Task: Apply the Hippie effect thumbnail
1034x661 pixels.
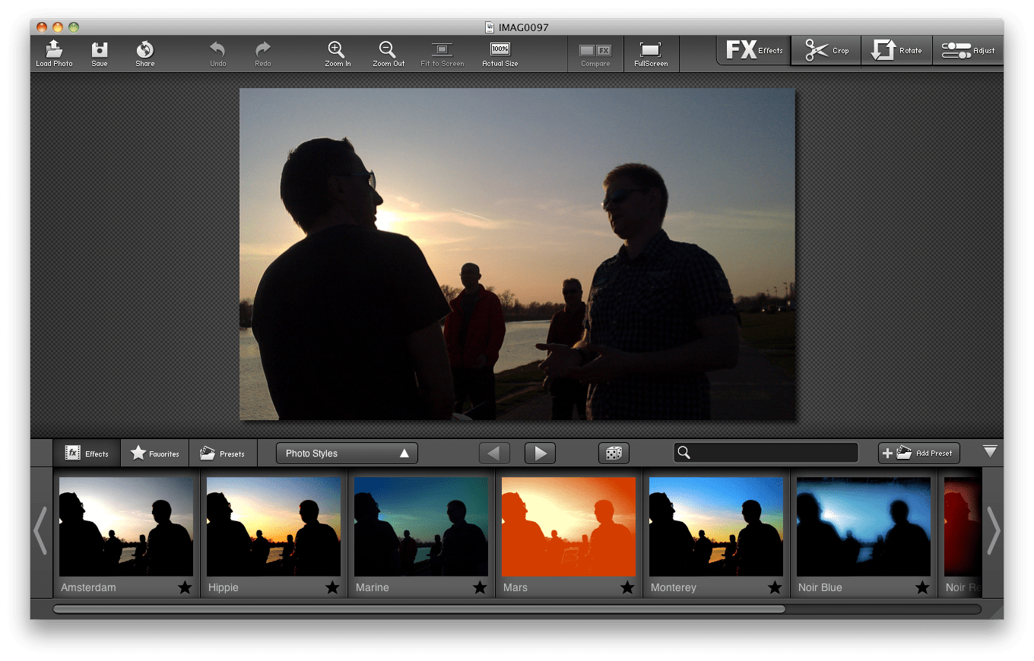Action: coord(273,527)
